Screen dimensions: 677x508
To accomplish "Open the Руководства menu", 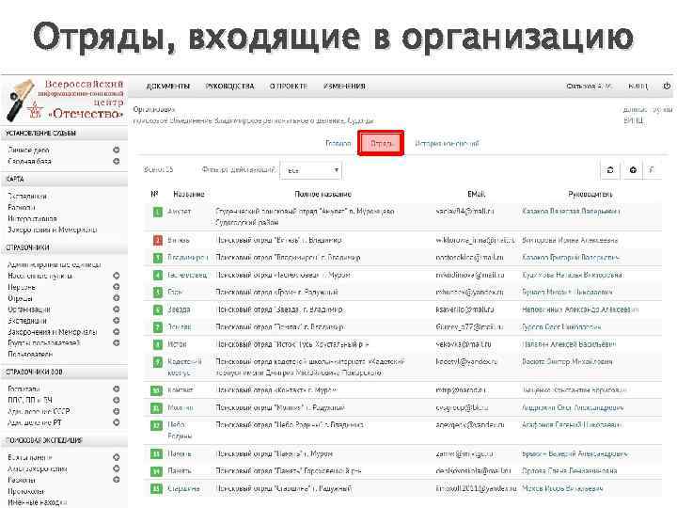I will click(x=229, y=86).
